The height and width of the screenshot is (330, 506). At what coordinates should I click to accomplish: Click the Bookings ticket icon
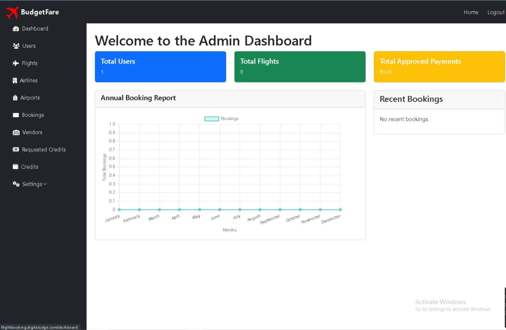pyautogui.click(x=16, y=115)
